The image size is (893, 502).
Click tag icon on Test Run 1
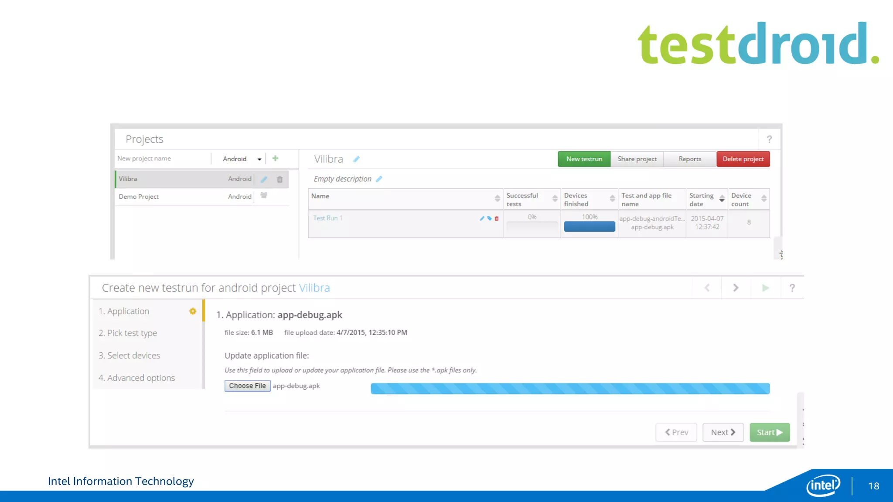[489, 218]
